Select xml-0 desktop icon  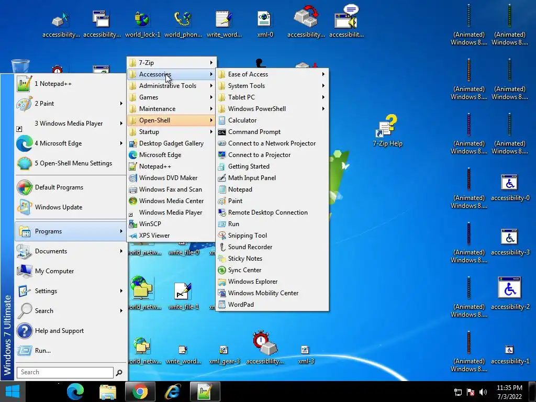point(265,24)
